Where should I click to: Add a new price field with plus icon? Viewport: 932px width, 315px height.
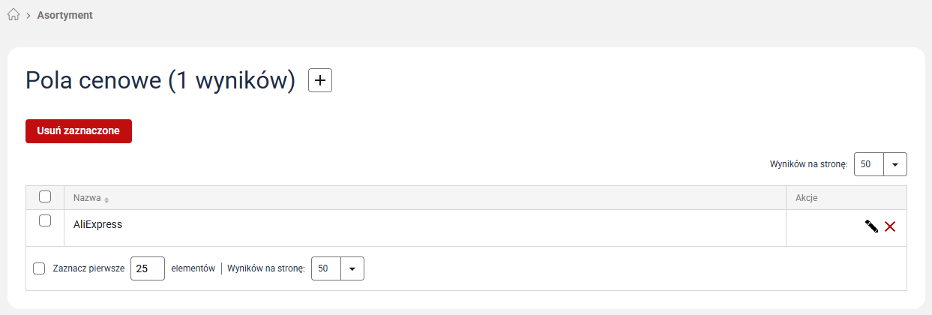tap(320, 80)
